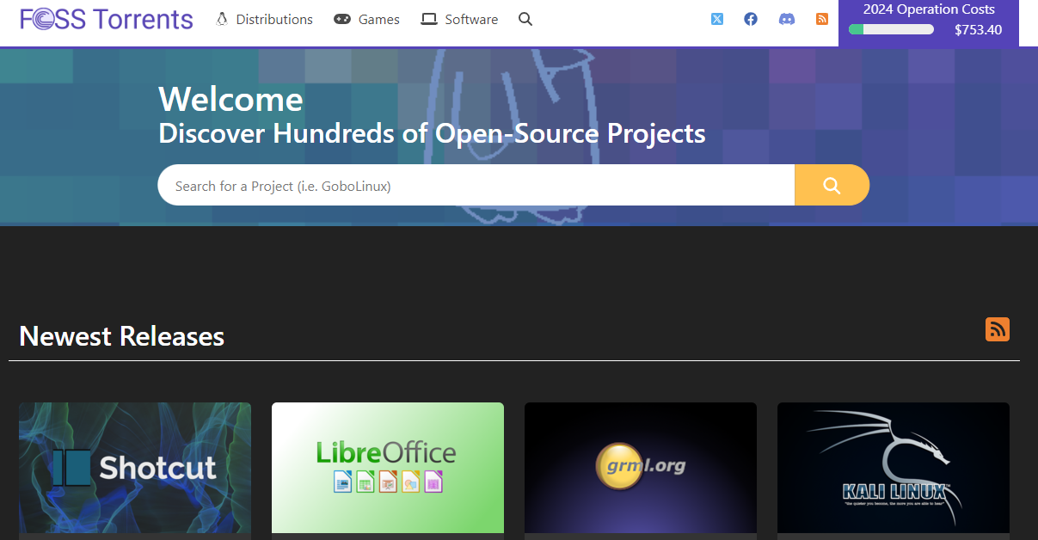This screenshot has width=1038, height=540.
Task: Click the donation progress bar
Action: (x=891, y=28)
